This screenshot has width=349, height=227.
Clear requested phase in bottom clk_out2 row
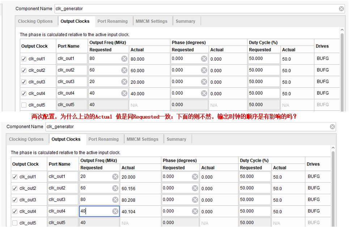195,188
